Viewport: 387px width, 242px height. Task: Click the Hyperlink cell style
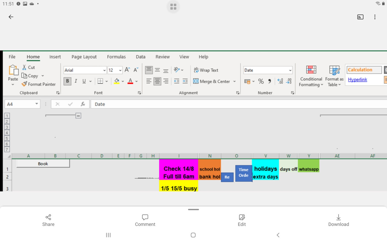(x=357, y=80)
